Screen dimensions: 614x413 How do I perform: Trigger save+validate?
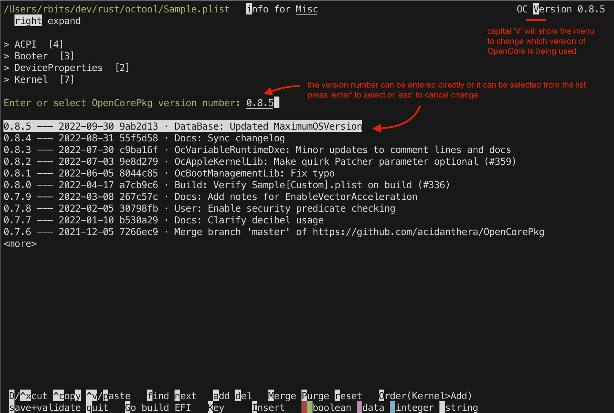(x=45, y=407)
